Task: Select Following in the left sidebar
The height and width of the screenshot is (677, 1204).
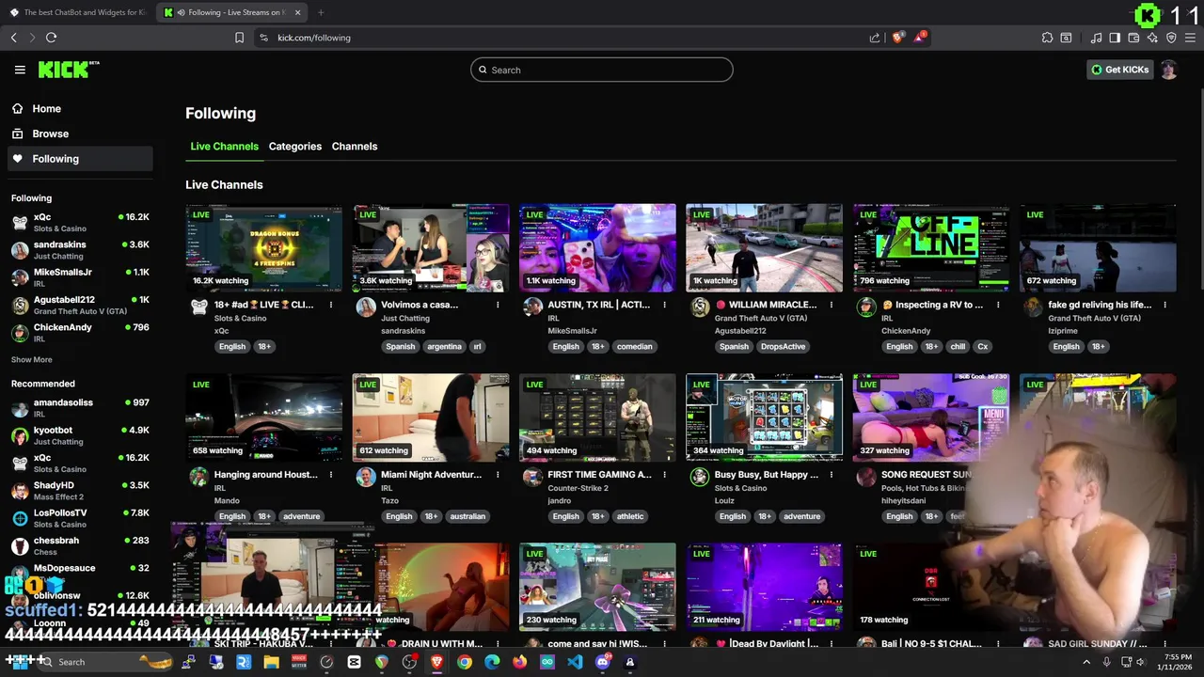Action: [79, 159]
